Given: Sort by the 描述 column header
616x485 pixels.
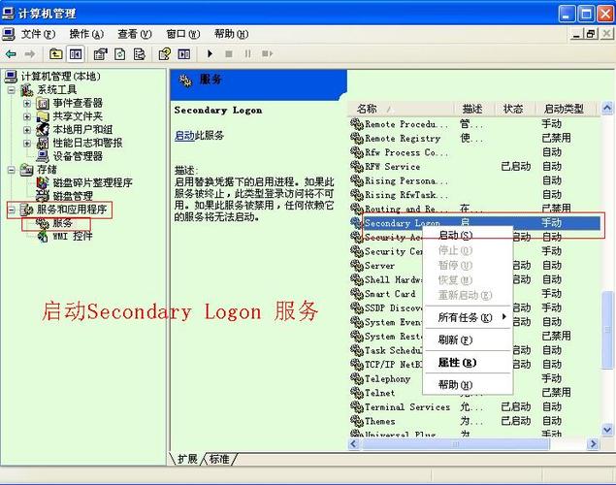Looking at the screenshot, I should (473, 109).
